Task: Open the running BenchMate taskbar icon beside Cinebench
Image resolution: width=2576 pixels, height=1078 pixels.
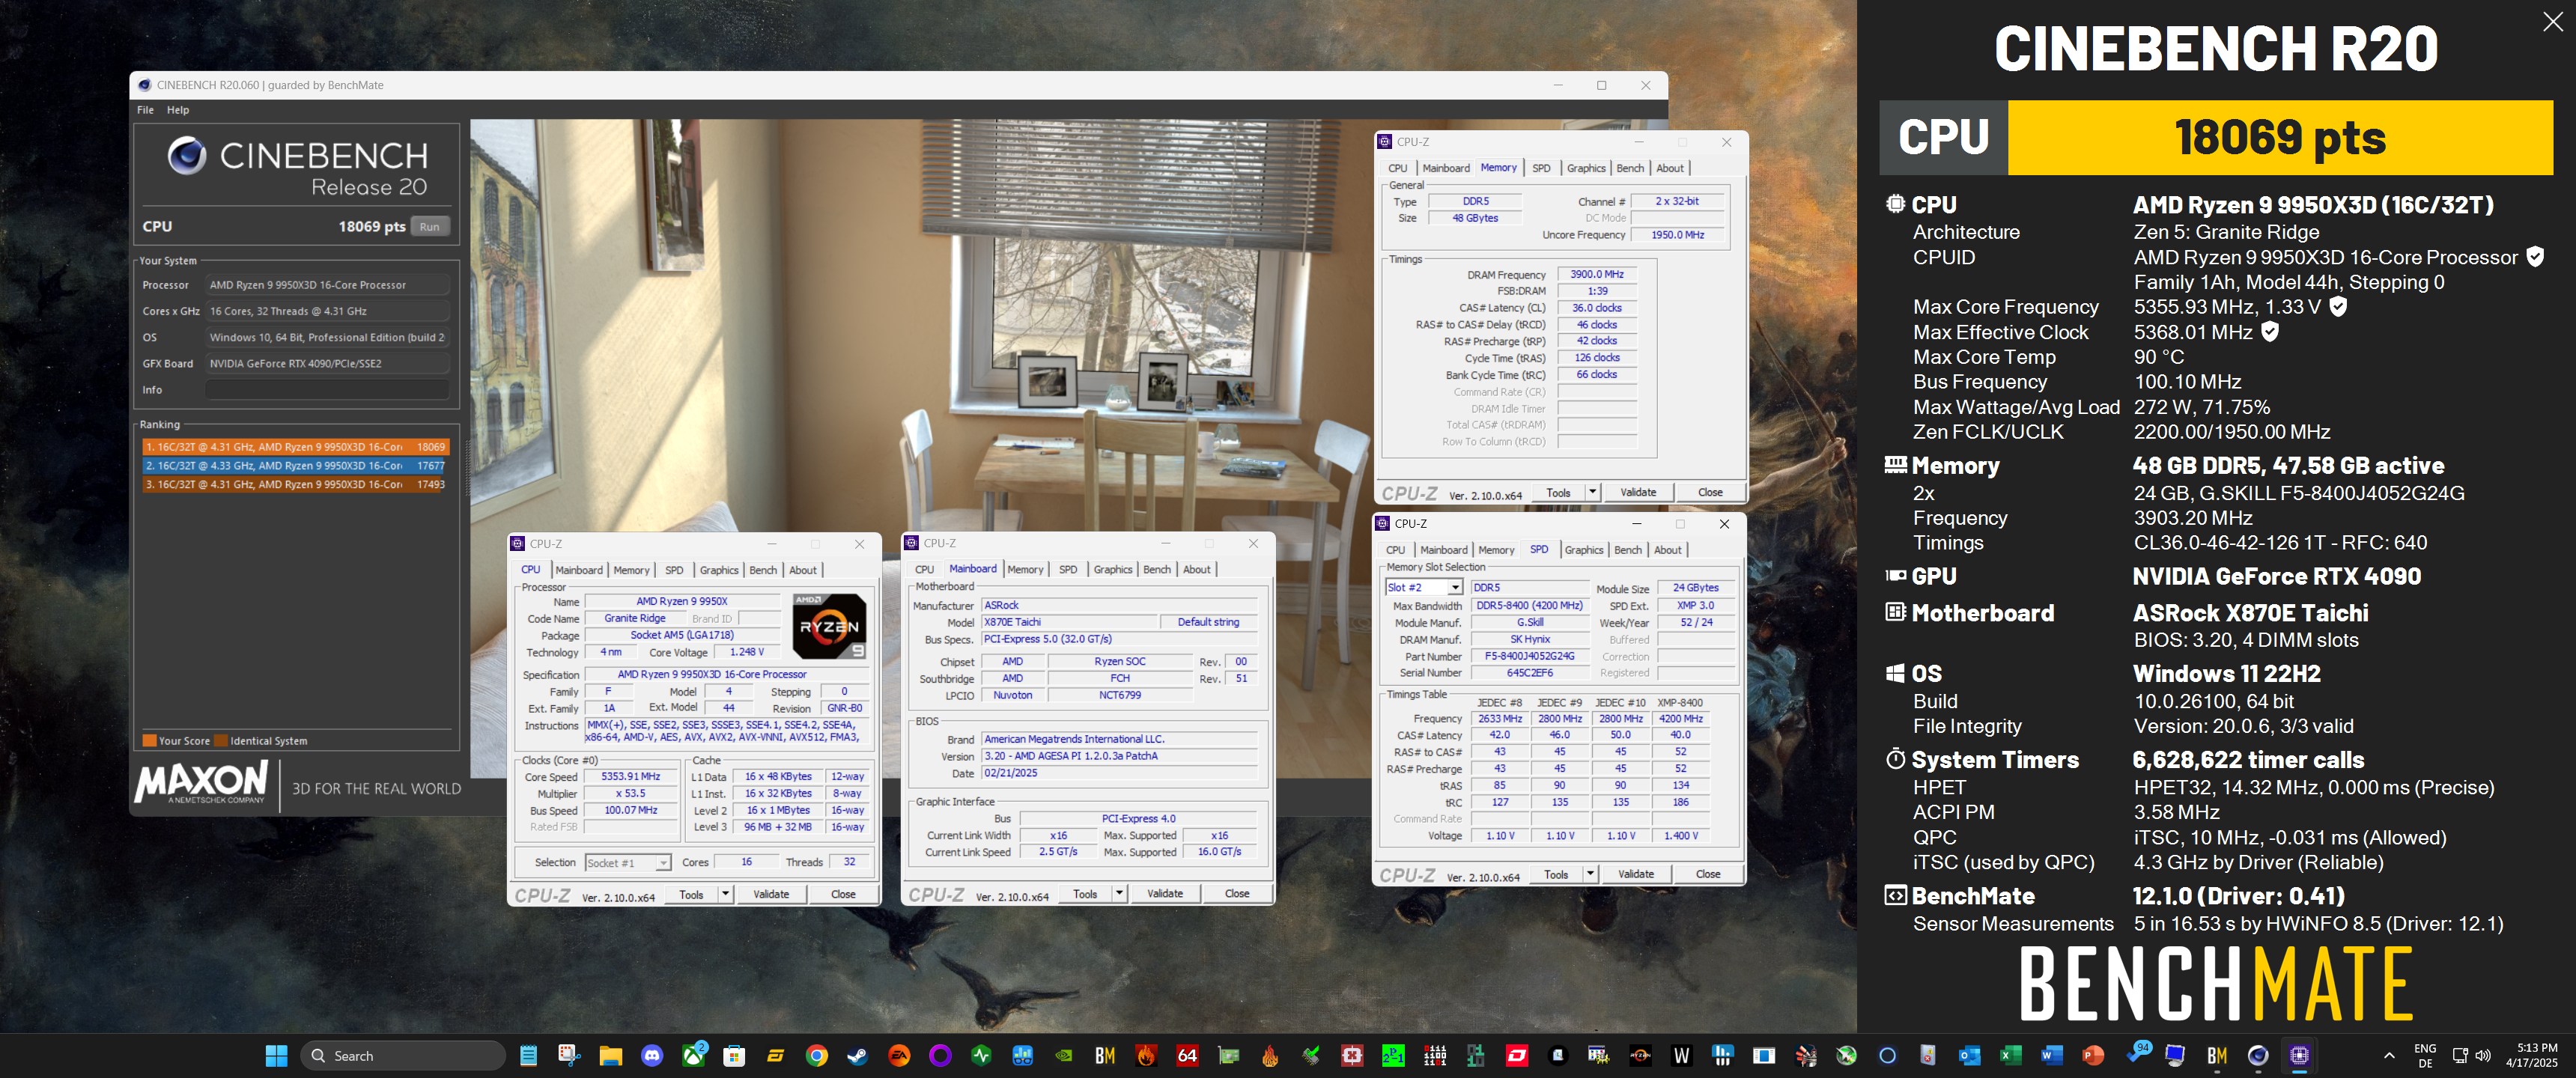Action: point(2216,1055)
